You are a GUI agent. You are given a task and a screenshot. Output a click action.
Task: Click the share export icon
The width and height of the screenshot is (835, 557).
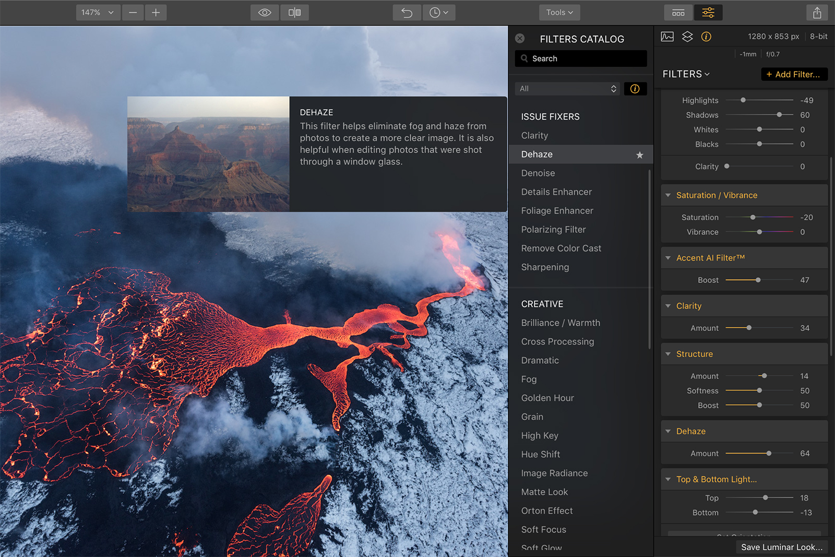[x=817, y=13]
